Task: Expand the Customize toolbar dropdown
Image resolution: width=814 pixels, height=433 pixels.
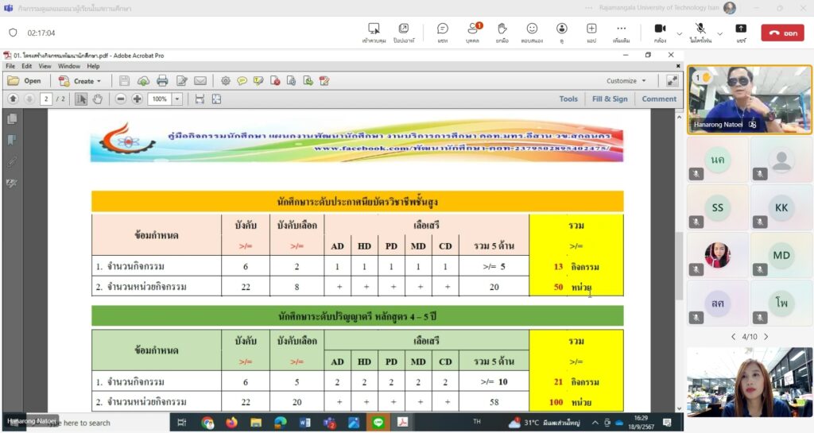Action: click(626, 80)
